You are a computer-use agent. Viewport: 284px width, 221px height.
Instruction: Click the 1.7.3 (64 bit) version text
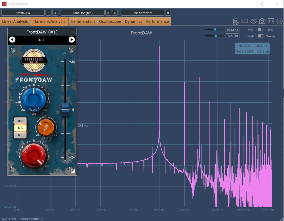tap(9, 219)
